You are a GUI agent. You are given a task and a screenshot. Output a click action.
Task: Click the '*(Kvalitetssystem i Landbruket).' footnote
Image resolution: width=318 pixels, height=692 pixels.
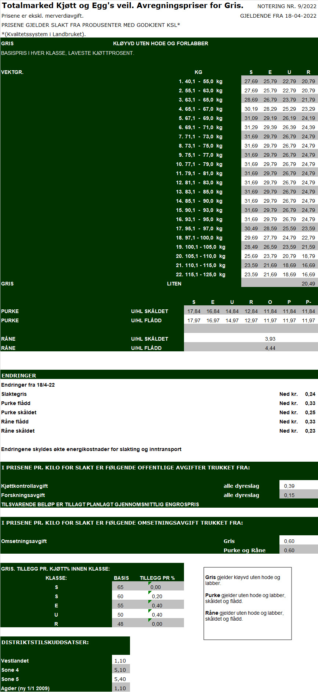[x=44, y=34]
